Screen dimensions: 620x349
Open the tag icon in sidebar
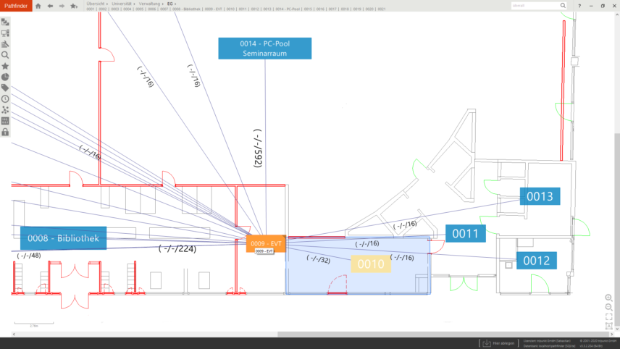(x=5, y=88)
